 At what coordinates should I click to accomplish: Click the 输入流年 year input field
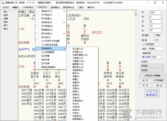pyautogui.click(x=156, y=57)
